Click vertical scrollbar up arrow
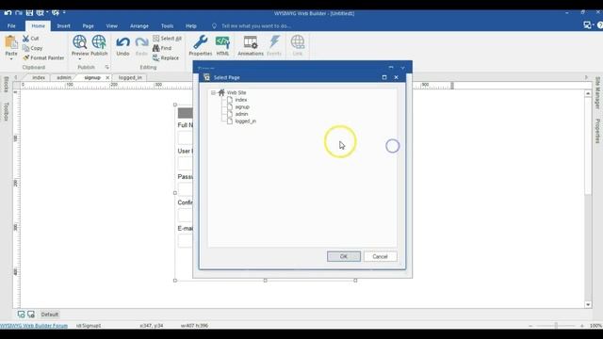This screenshot has width=603, height=339. point(588,93)
